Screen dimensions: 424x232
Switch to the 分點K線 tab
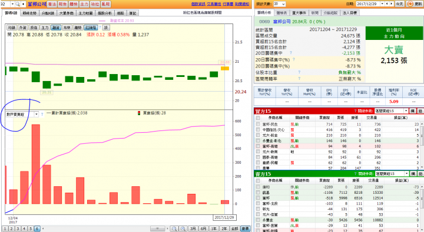(48, 13)
